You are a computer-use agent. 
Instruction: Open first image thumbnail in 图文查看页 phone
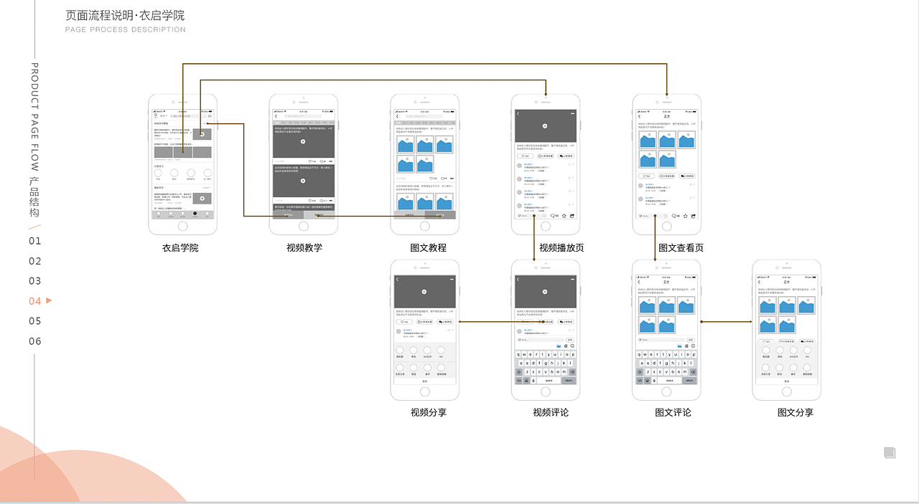pos(648,140)
